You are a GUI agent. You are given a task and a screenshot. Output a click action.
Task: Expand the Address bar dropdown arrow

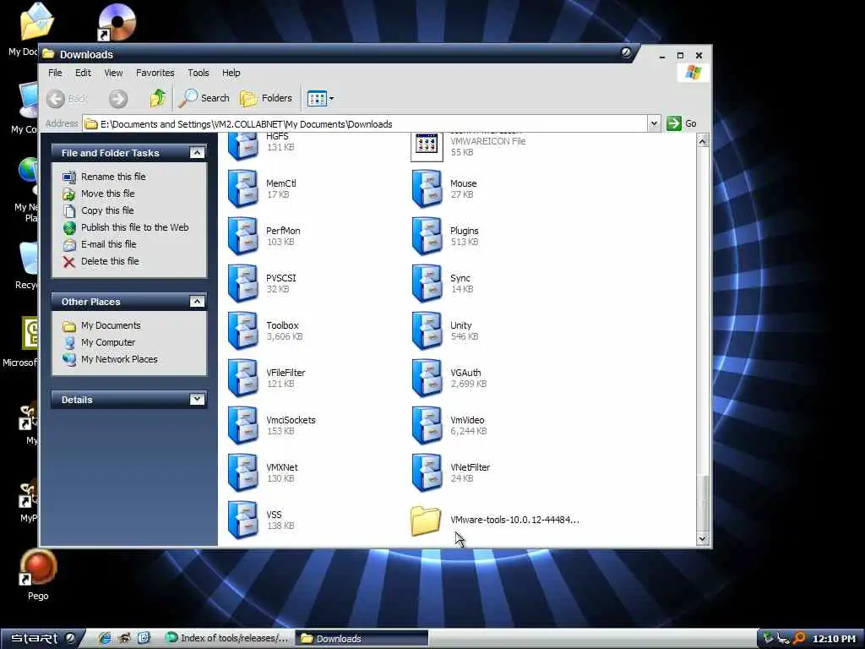click(654, 123)
